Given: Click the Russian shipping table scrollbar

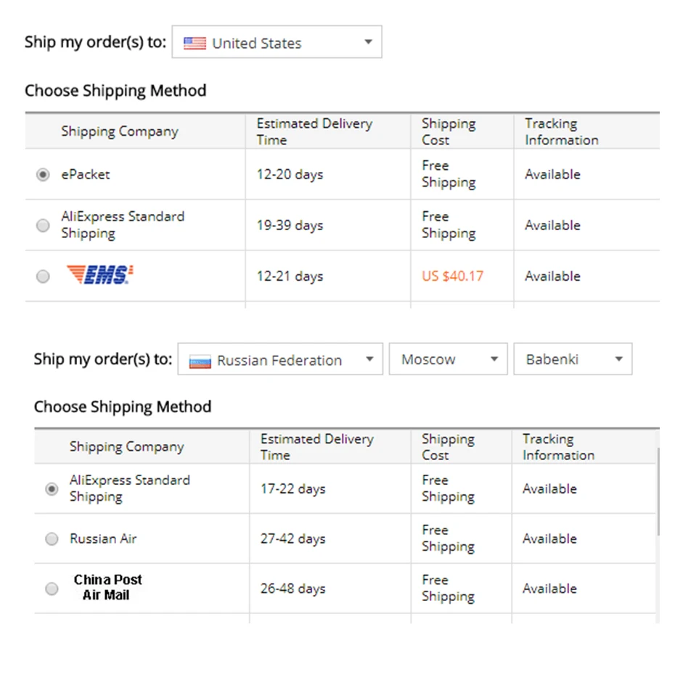Looking at the screenshot, I should coord(658,494).
